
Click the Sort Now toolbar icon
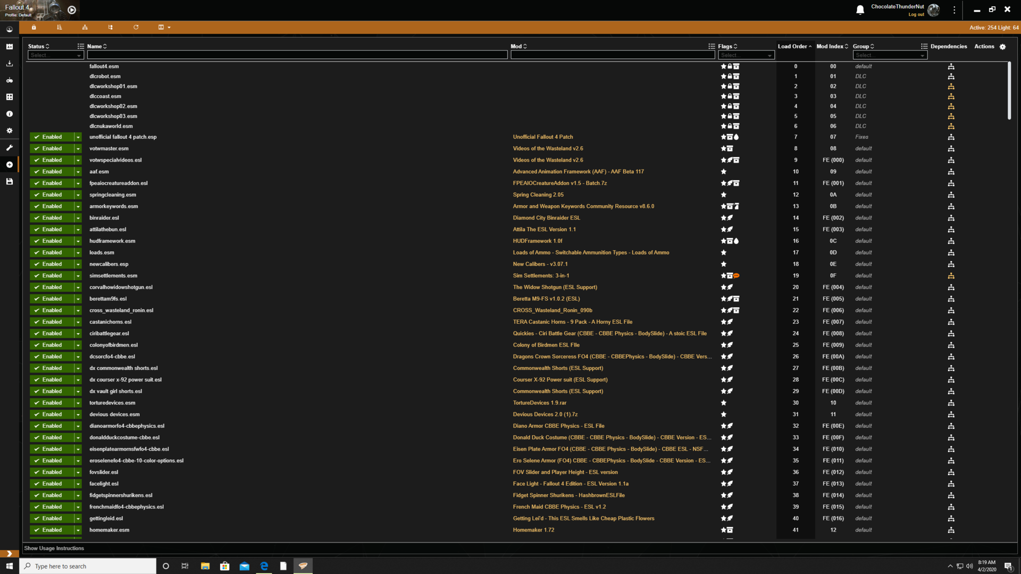click(x=60, y=27)
